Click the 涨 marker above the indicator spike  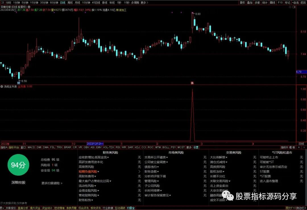point(192,83)
